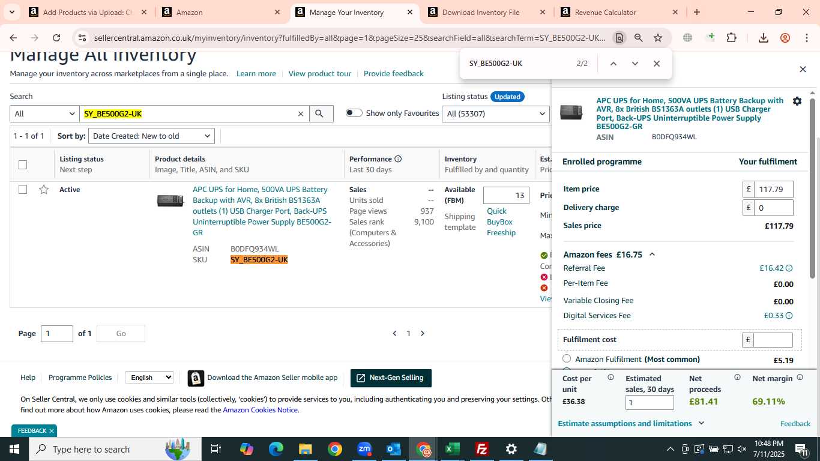Open the Amazon Cookies Notice link
Screen dimensions: 820x461
pyautogui.click(x=261, y=410)
